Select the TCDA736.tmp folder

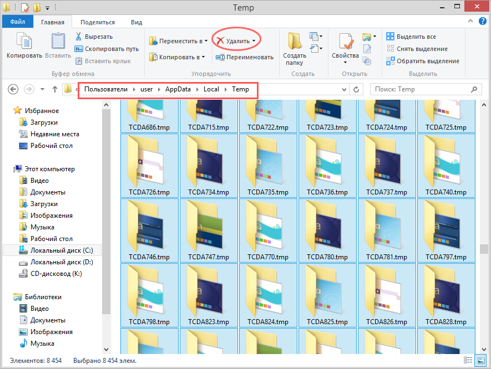point(327,166)
